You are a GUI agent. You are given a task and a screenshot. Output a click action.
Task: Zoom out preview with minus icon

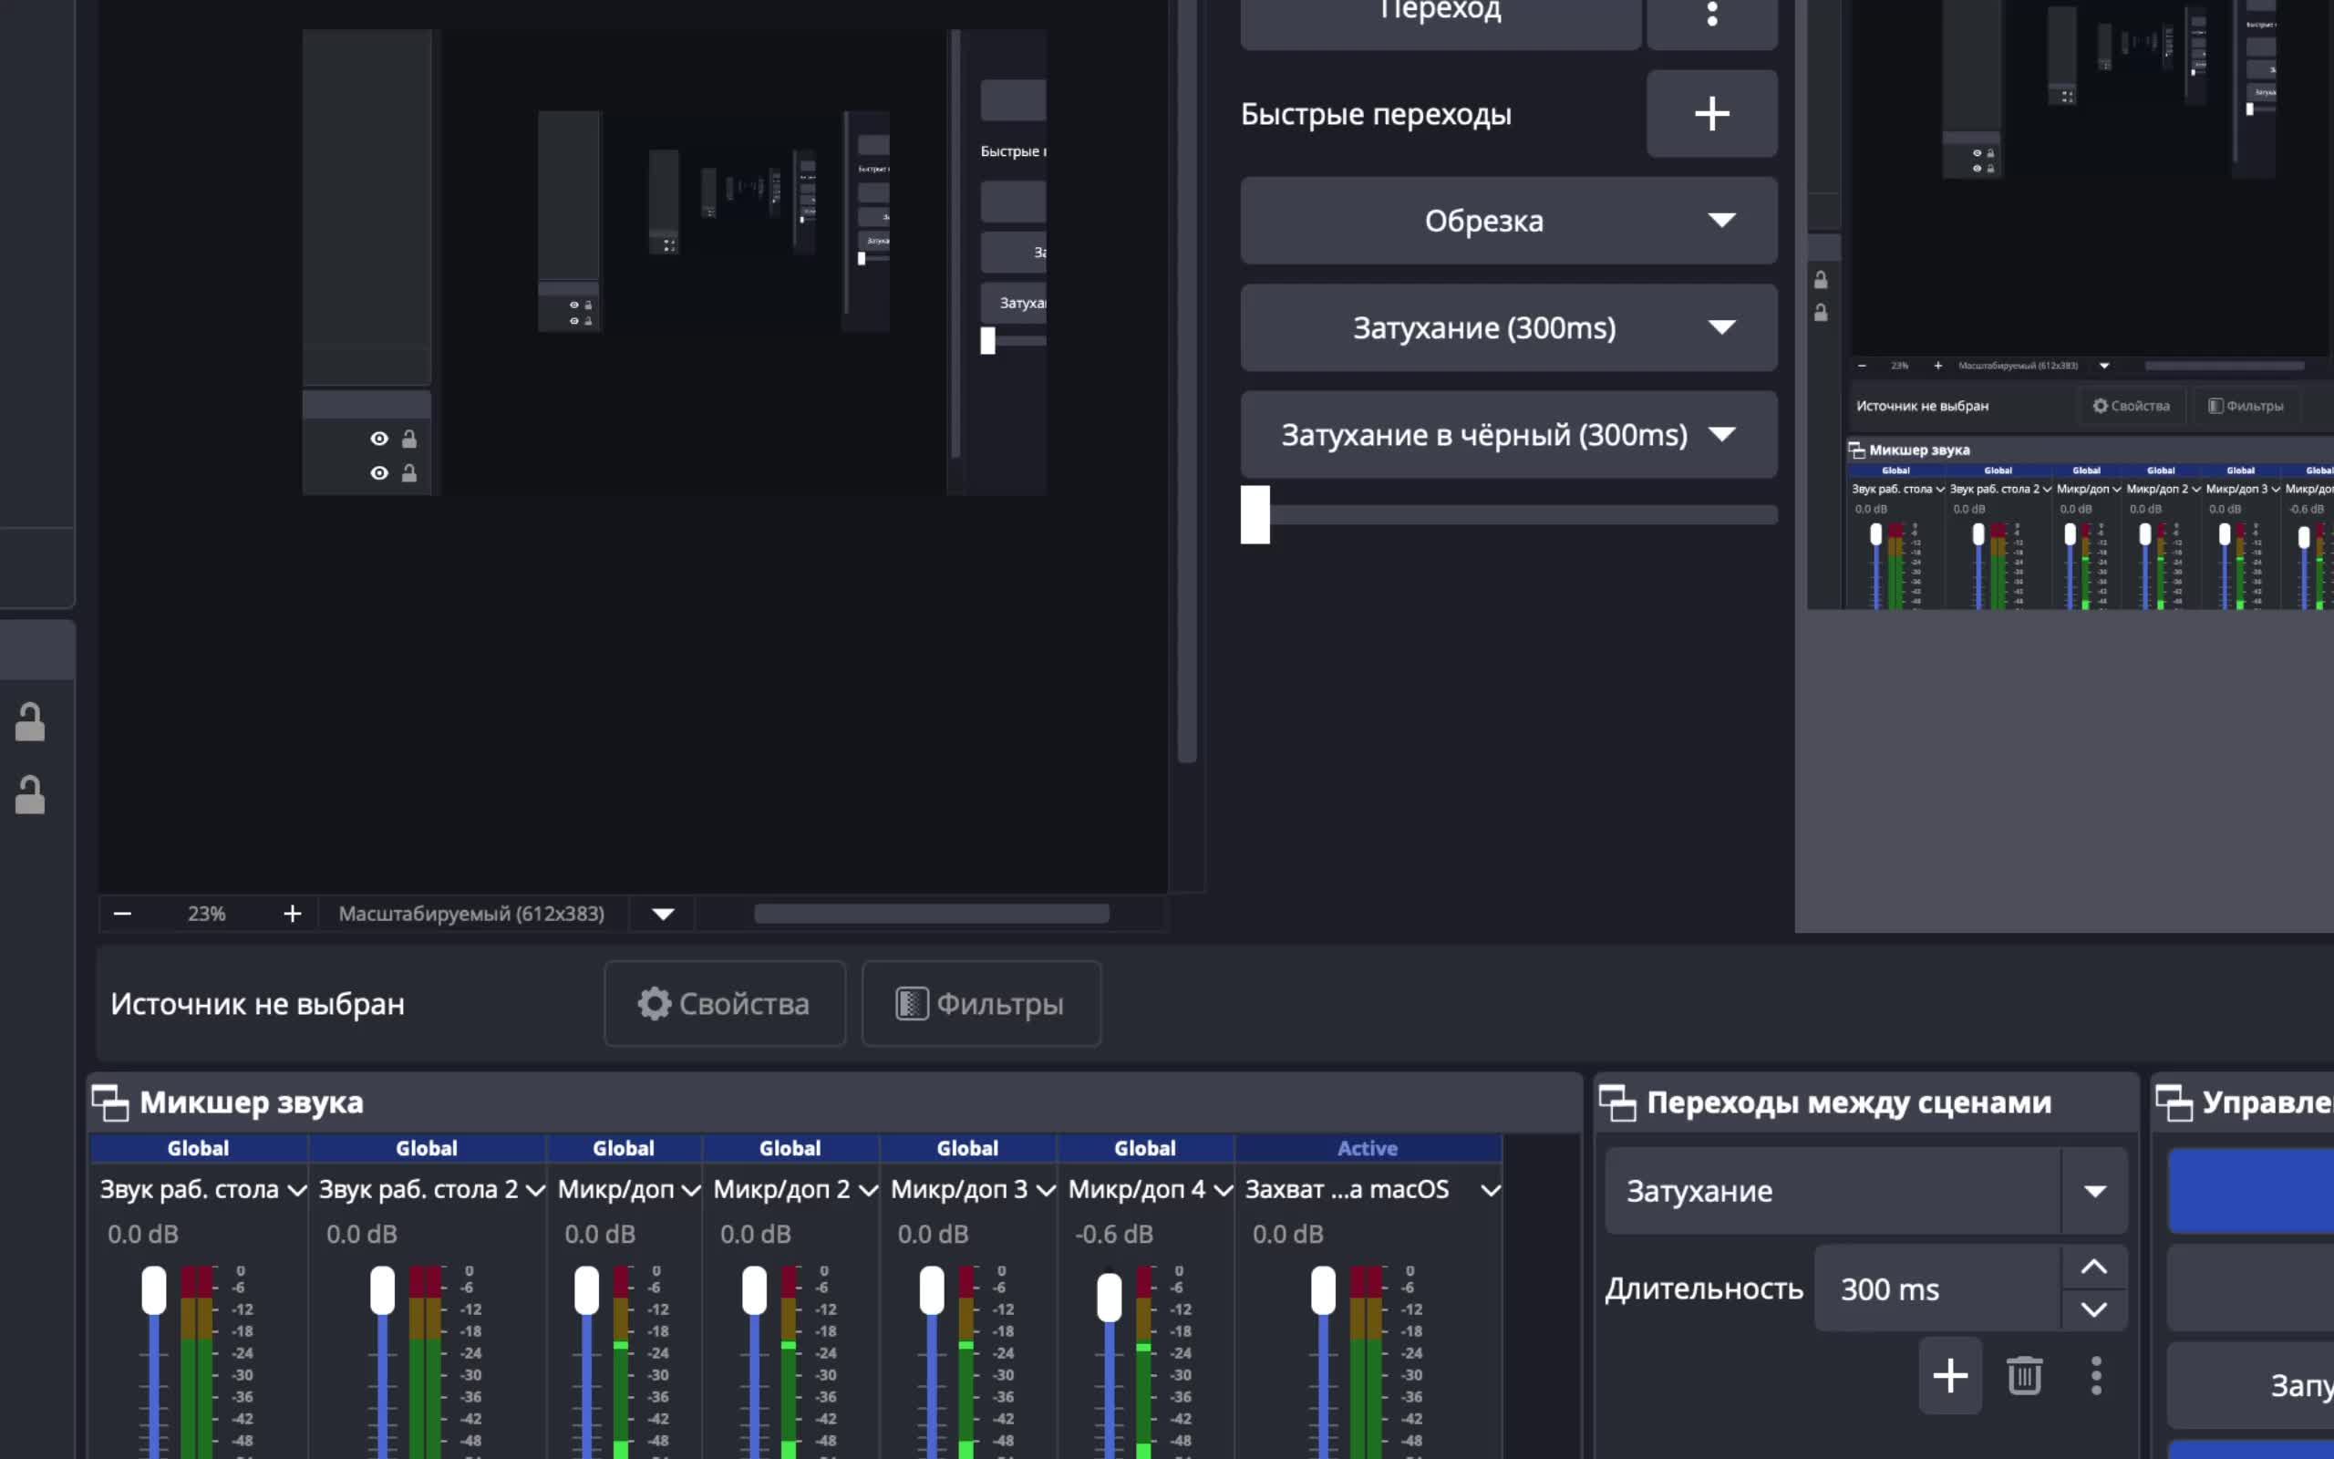coord(122,914)
